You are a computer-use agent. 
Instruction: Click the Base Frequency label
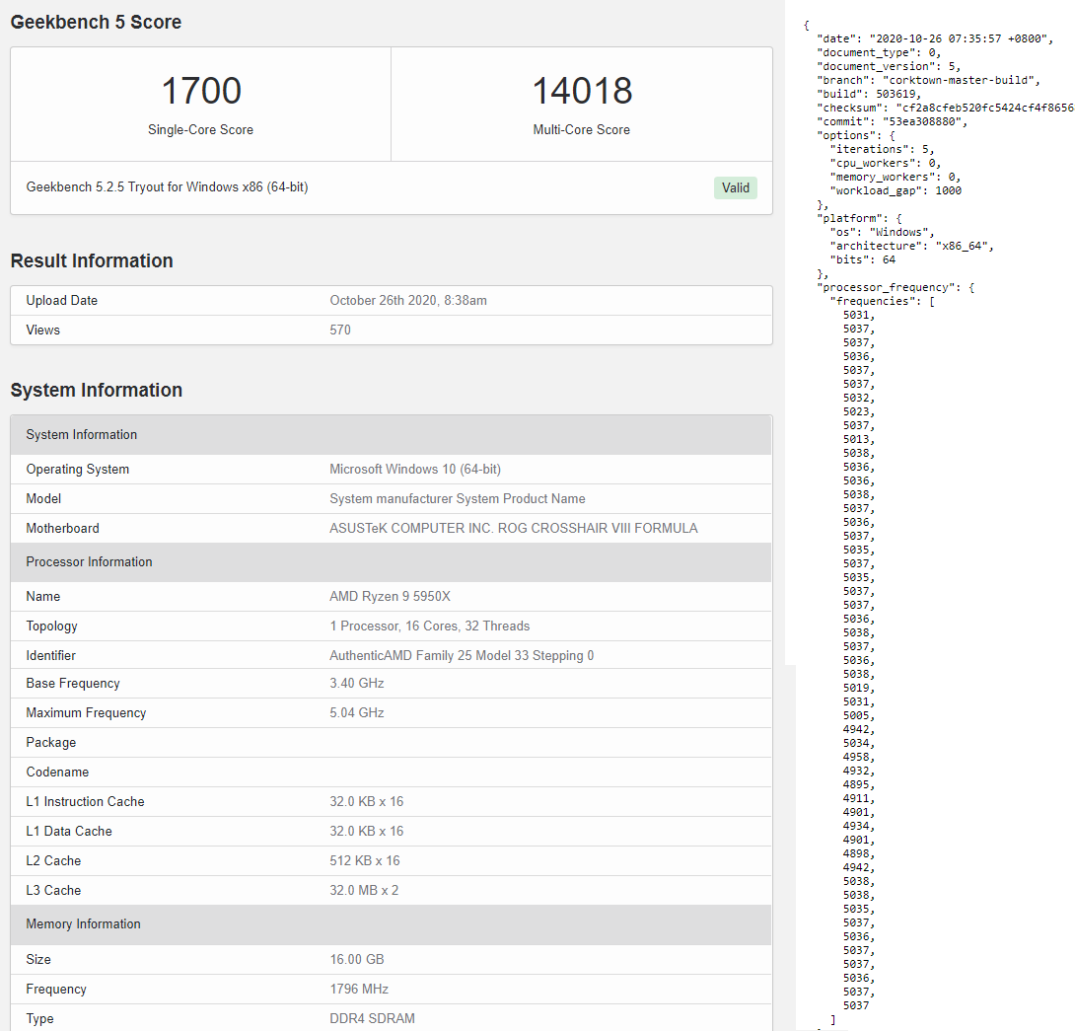pos(73,683)
